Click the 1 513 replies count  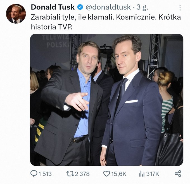coord(45,174)
